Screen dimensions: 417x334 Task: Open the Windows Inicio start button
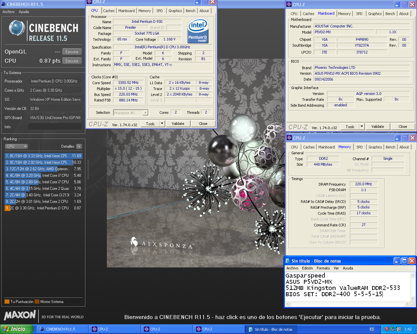pos(16,329)
